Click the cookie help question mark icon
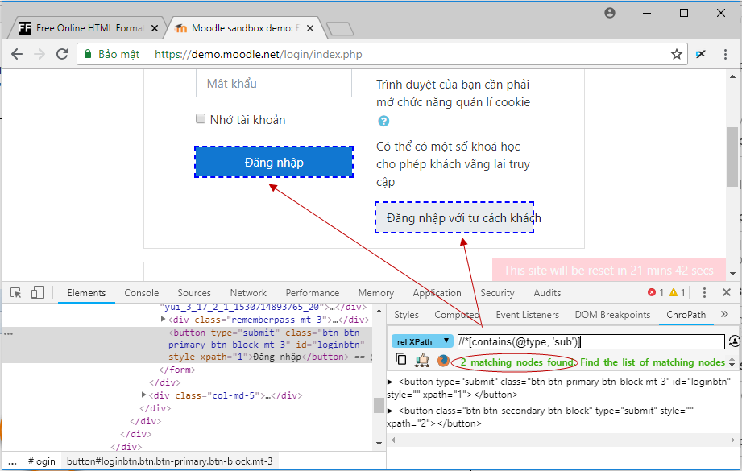 383,121
